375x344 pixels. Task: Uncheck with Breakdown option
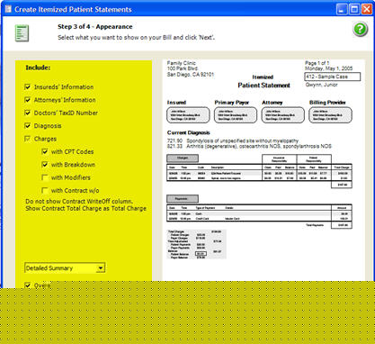(45, 165)
